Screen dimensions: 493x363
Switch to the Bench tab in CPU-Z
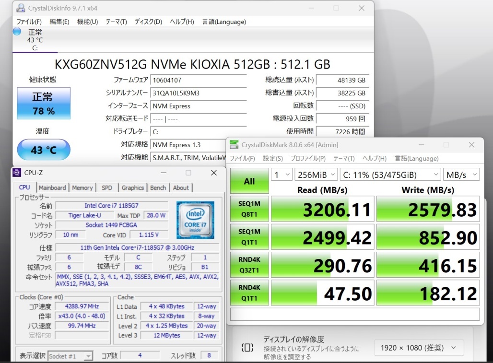click(x=158, y=187)
